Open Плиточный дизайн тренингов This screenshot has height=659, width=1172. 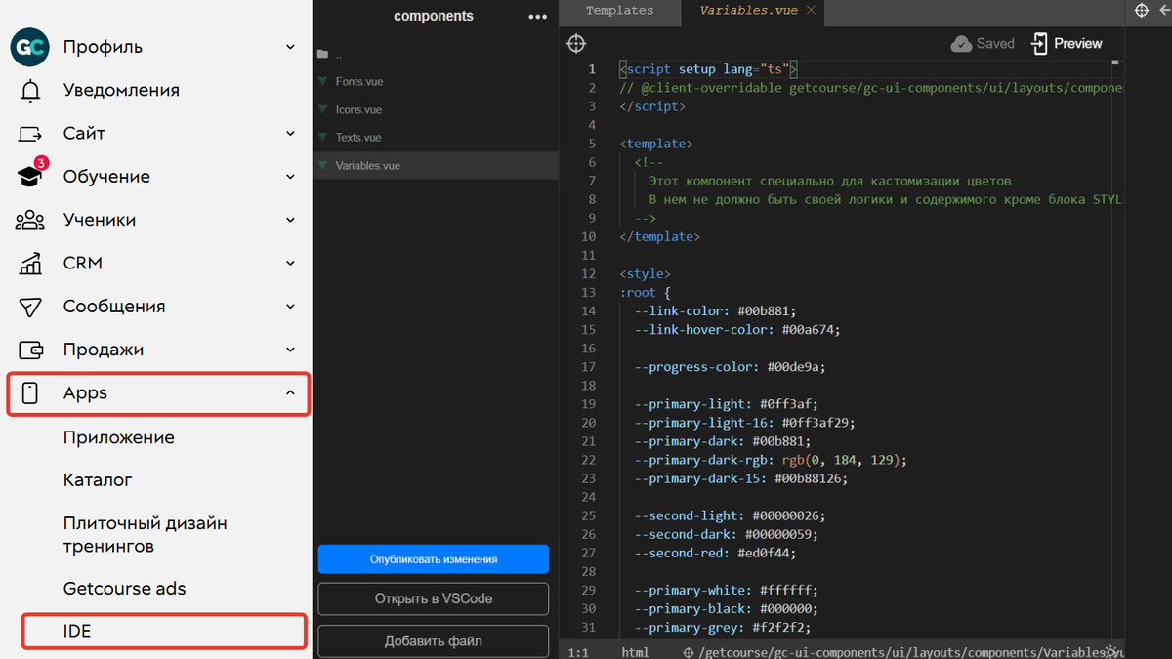click(146, 535)
